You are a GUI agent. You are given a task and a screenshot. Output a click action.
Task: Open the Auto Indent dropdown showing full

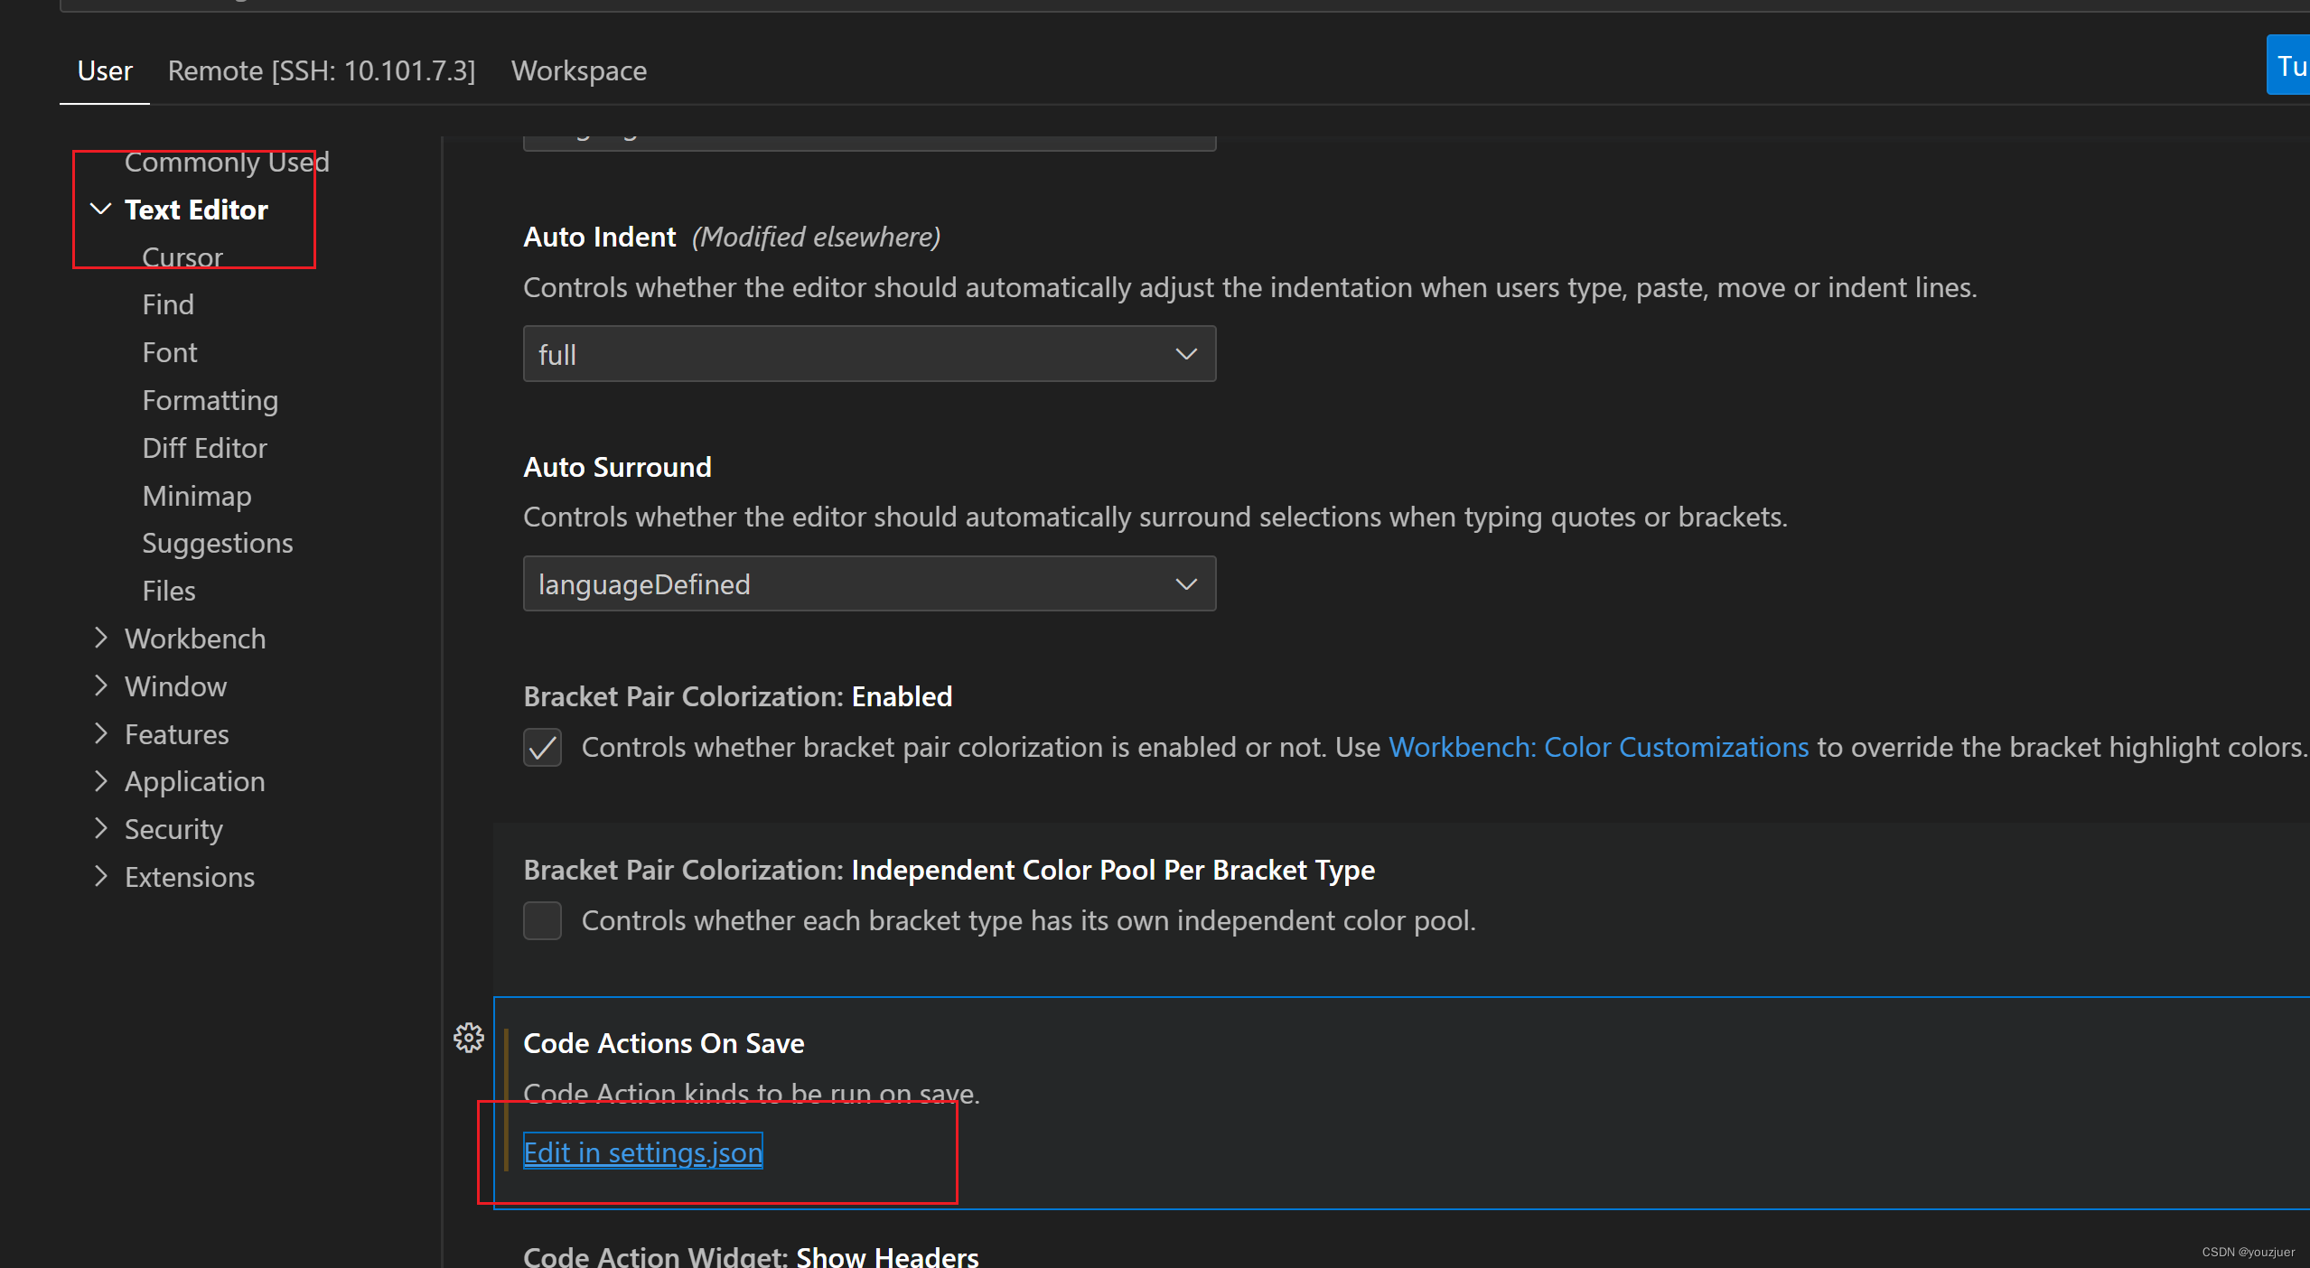click(x=868, y=354)
